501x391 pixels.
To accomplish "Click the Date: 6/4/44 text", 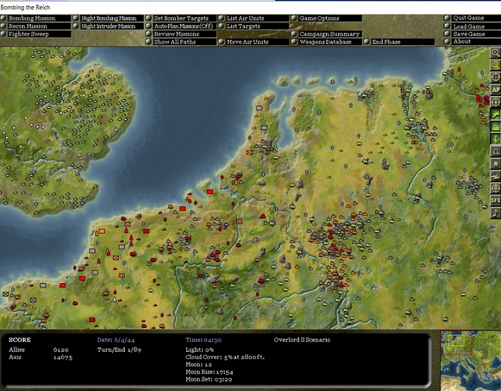I will pos(116,340).
